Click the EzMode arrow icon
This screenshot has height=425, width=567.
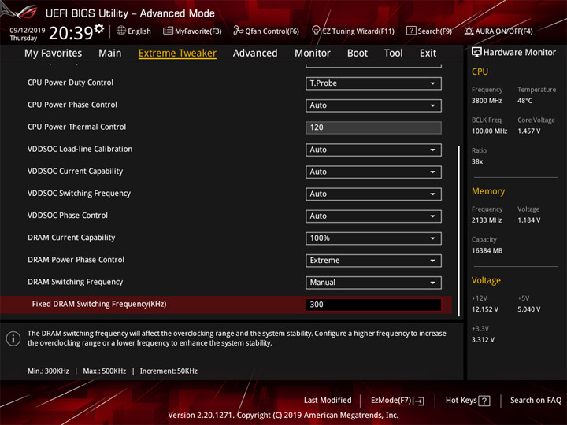[x=419, y=401]
